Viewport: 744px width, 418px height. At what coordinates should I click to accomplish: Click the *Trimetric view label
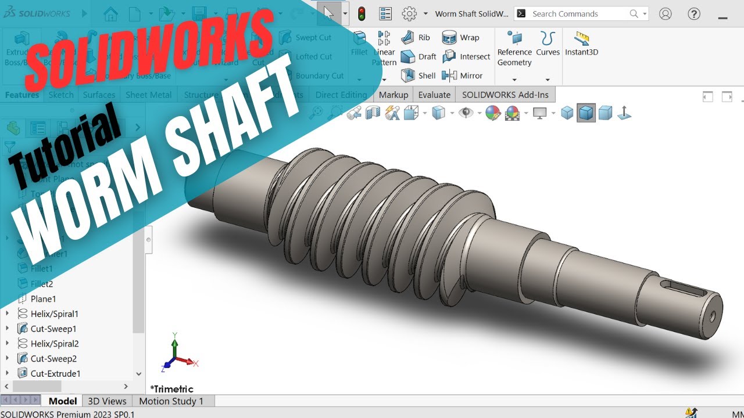(x=171, y=389)
